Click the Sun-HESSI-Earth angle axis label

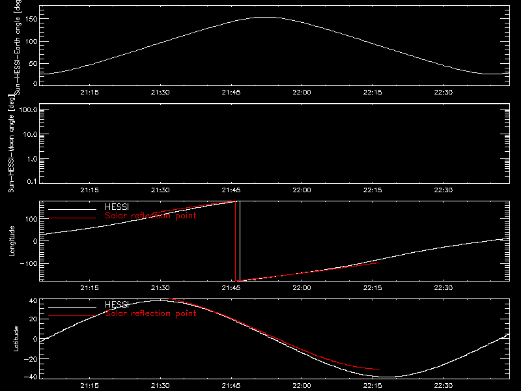click(x=18, y=48)
